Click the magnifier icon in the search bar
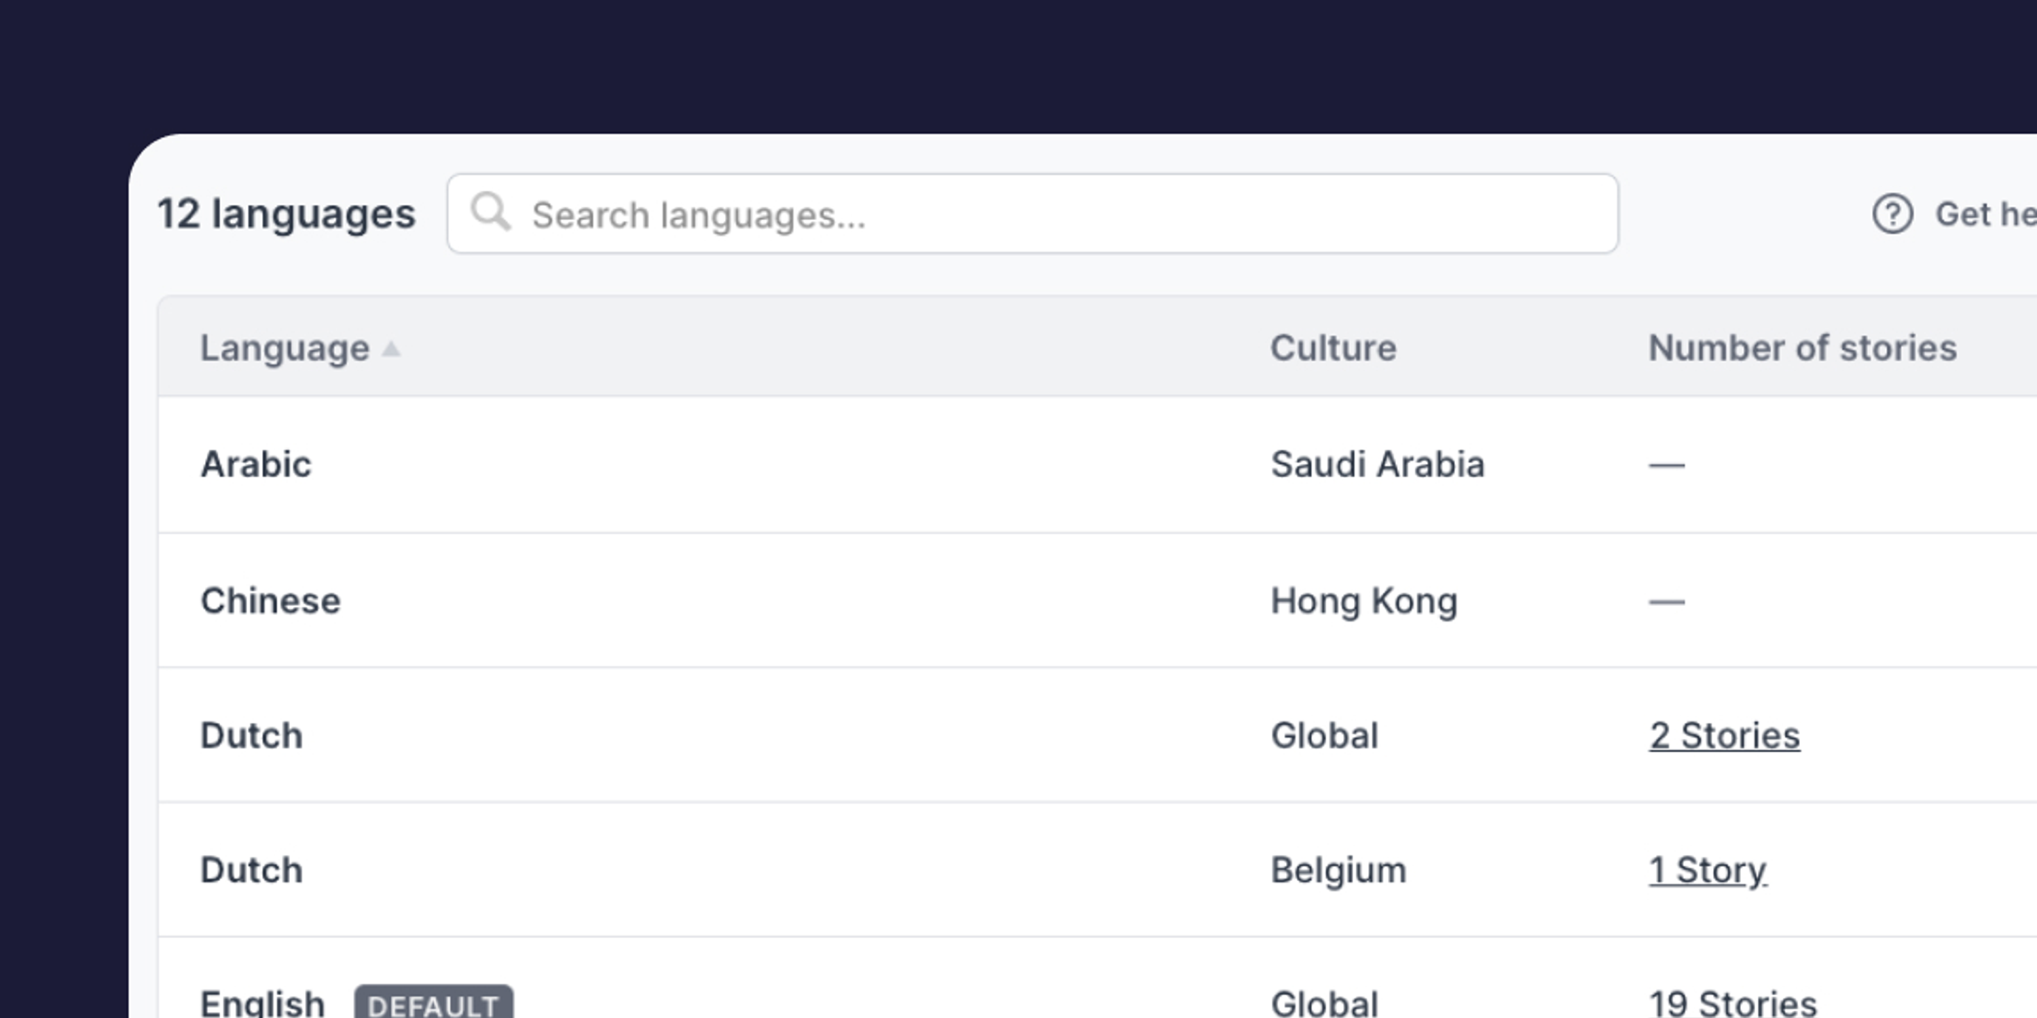The image size is (2037, 1018). click(492, 212)
